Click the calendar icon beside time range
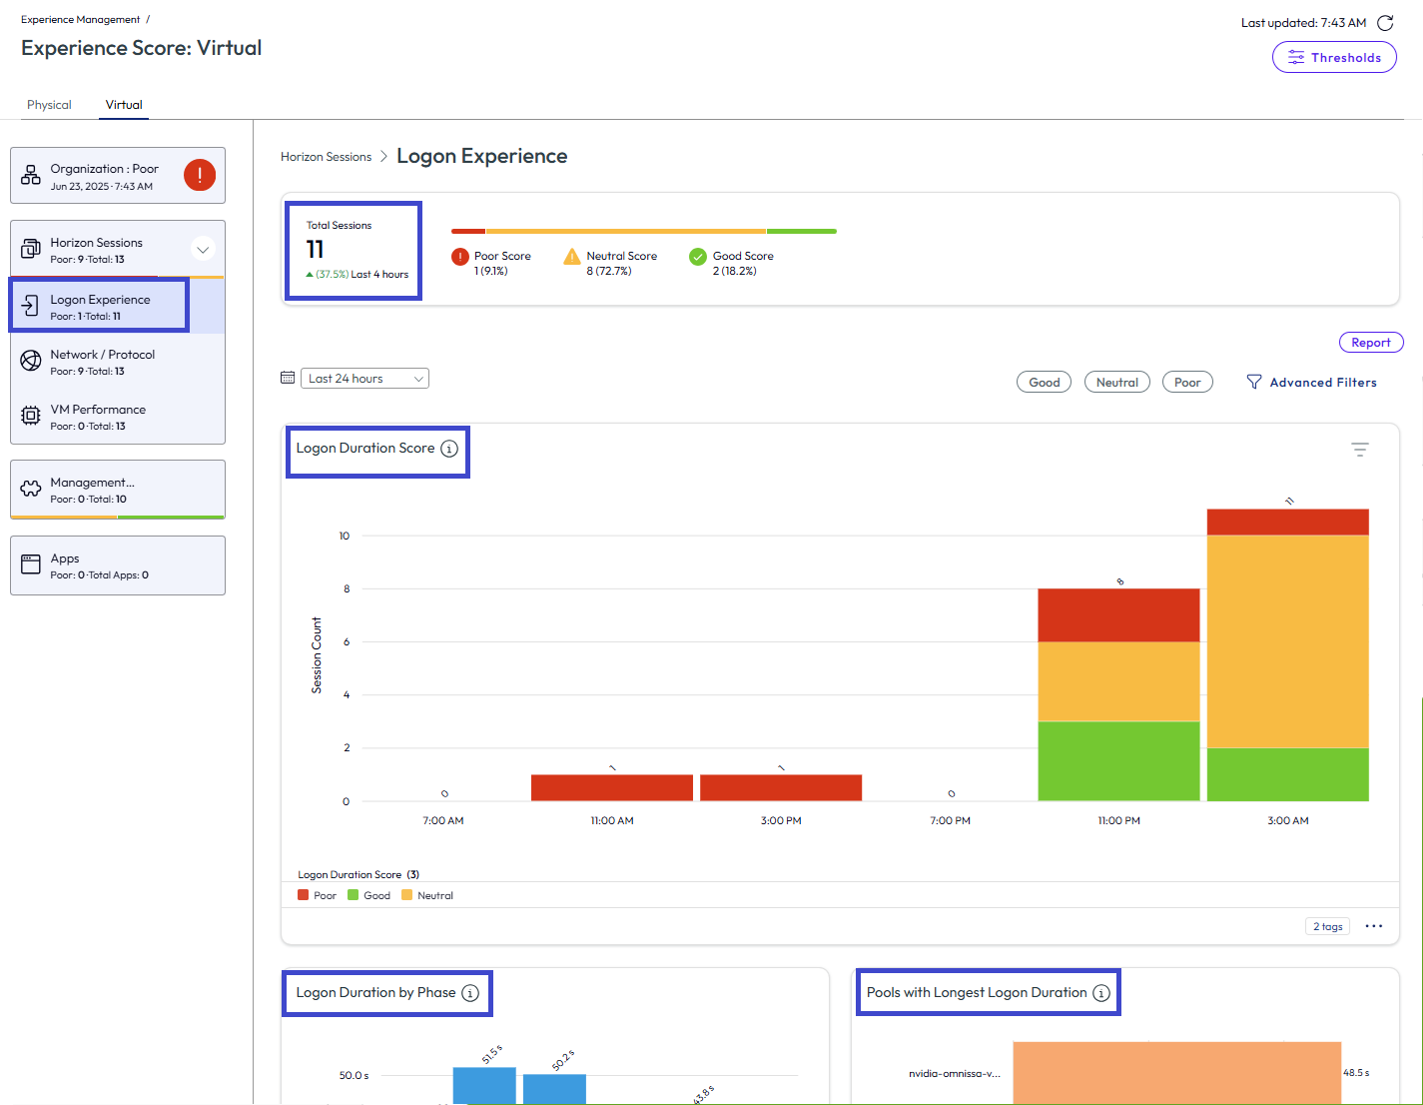Viewport: 1423px width, 1105px height. click(x=288, y=378)
